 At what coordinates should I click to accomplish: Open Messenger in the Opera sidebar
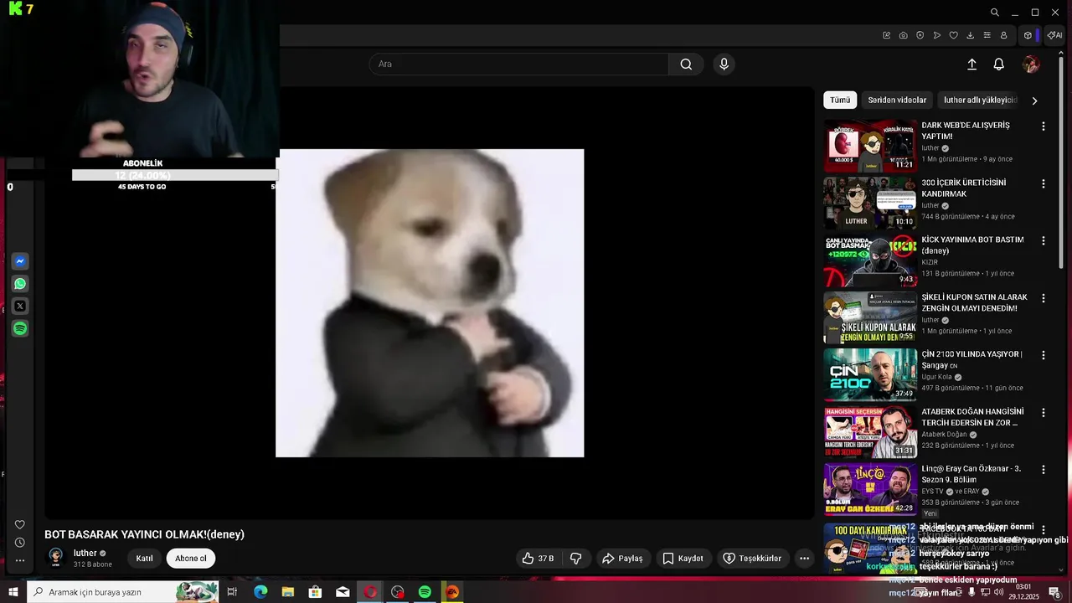tap(20, 261)
